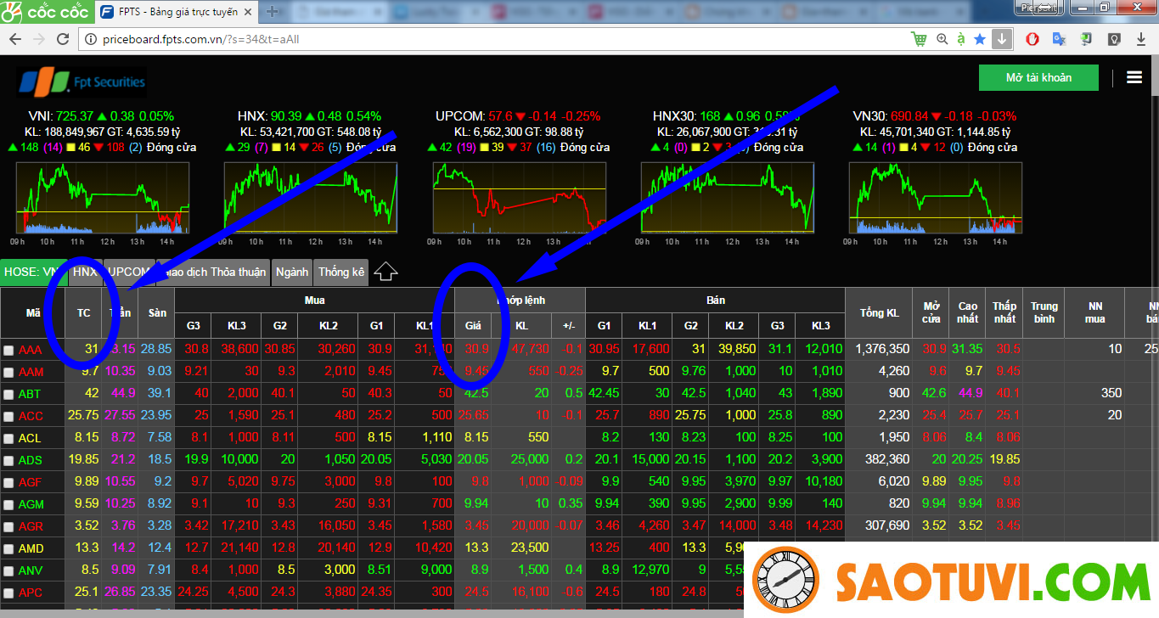The height and width of the screenshot is (618, 1159).
Task: Open the browser downloads arrow icon
Action: click(1002, 39)
